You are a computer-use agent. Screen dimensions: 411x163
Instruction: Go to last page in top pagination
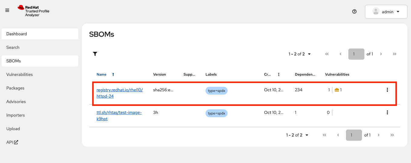(x=394, y=54)
